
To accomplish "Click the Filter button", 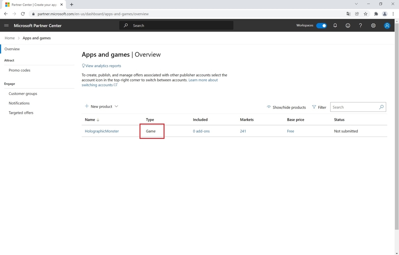I will 319,107.
